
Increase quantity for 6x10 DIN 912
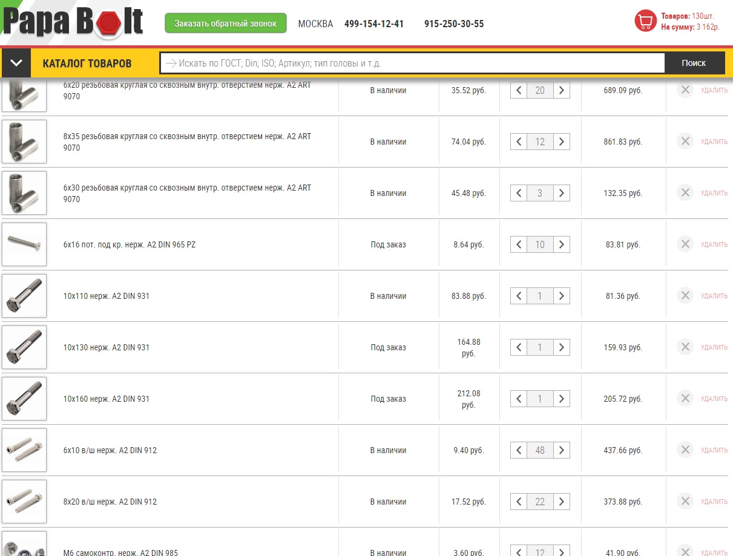click(562, 451)
